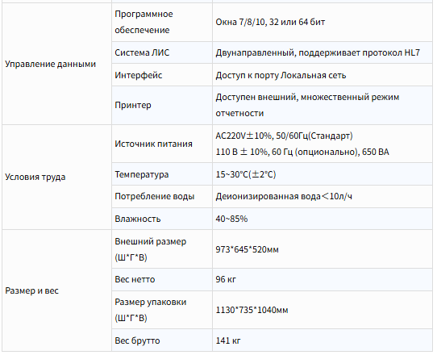
Task: Click the 'Принтер' row label
Action: [x=133, y=105]
